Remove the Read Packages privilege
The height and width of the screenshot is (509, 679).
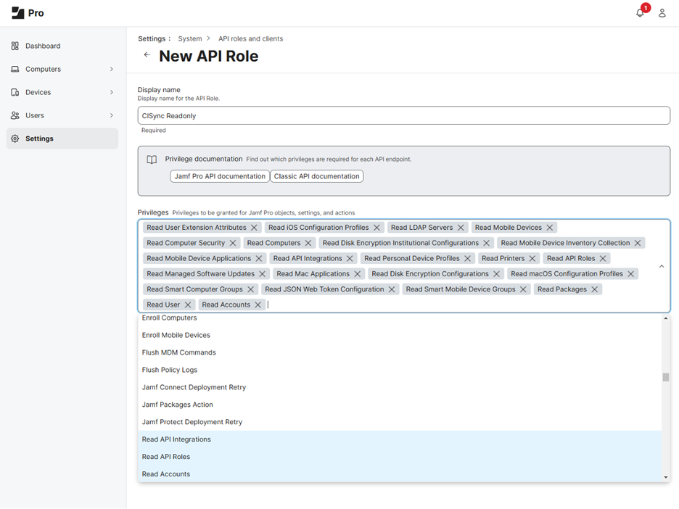tap(595, 289)
